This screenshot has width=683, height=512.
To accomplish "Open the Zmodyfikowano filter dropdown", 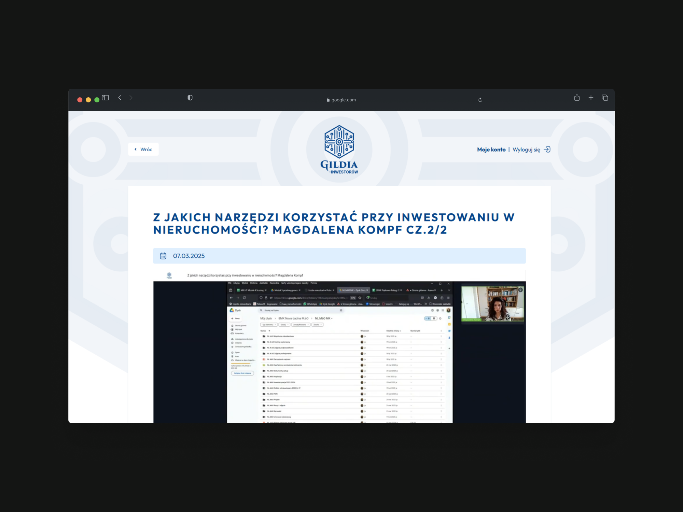I will point(301,325).
